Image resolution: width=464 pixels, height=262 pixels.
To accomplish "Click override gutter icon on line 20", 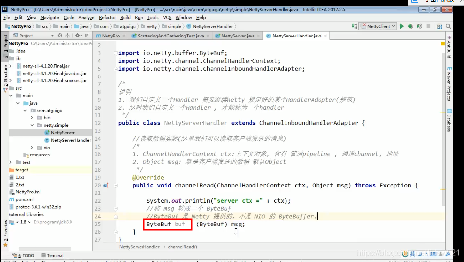I will pos(106,186).
